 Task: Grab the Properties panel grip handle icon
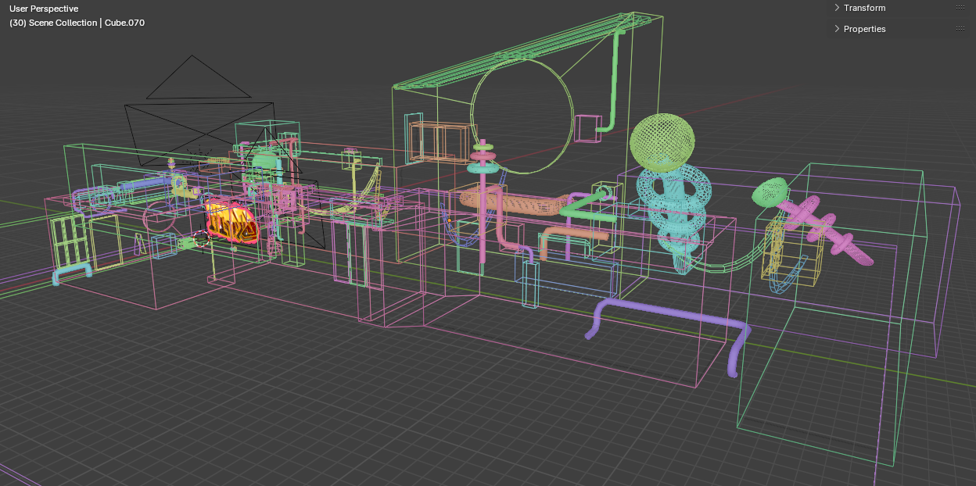(x=960, y=29)
